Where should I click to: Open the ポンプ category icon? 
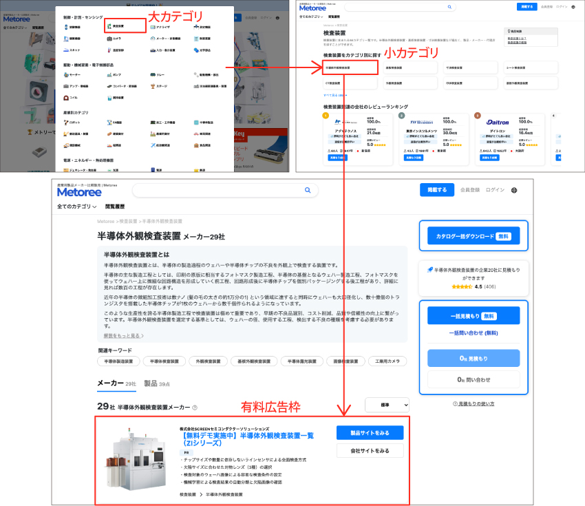pos(110,74)
